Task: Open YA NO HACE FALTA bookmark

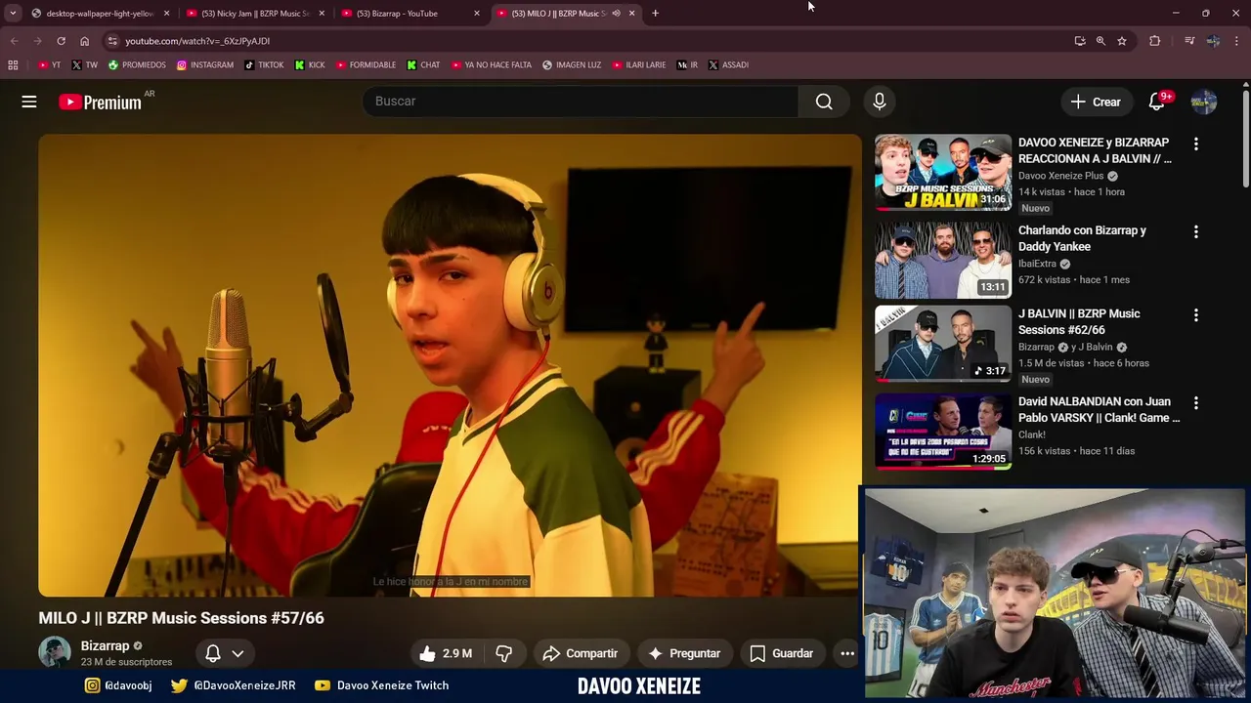Action: (x=492, y=65)
